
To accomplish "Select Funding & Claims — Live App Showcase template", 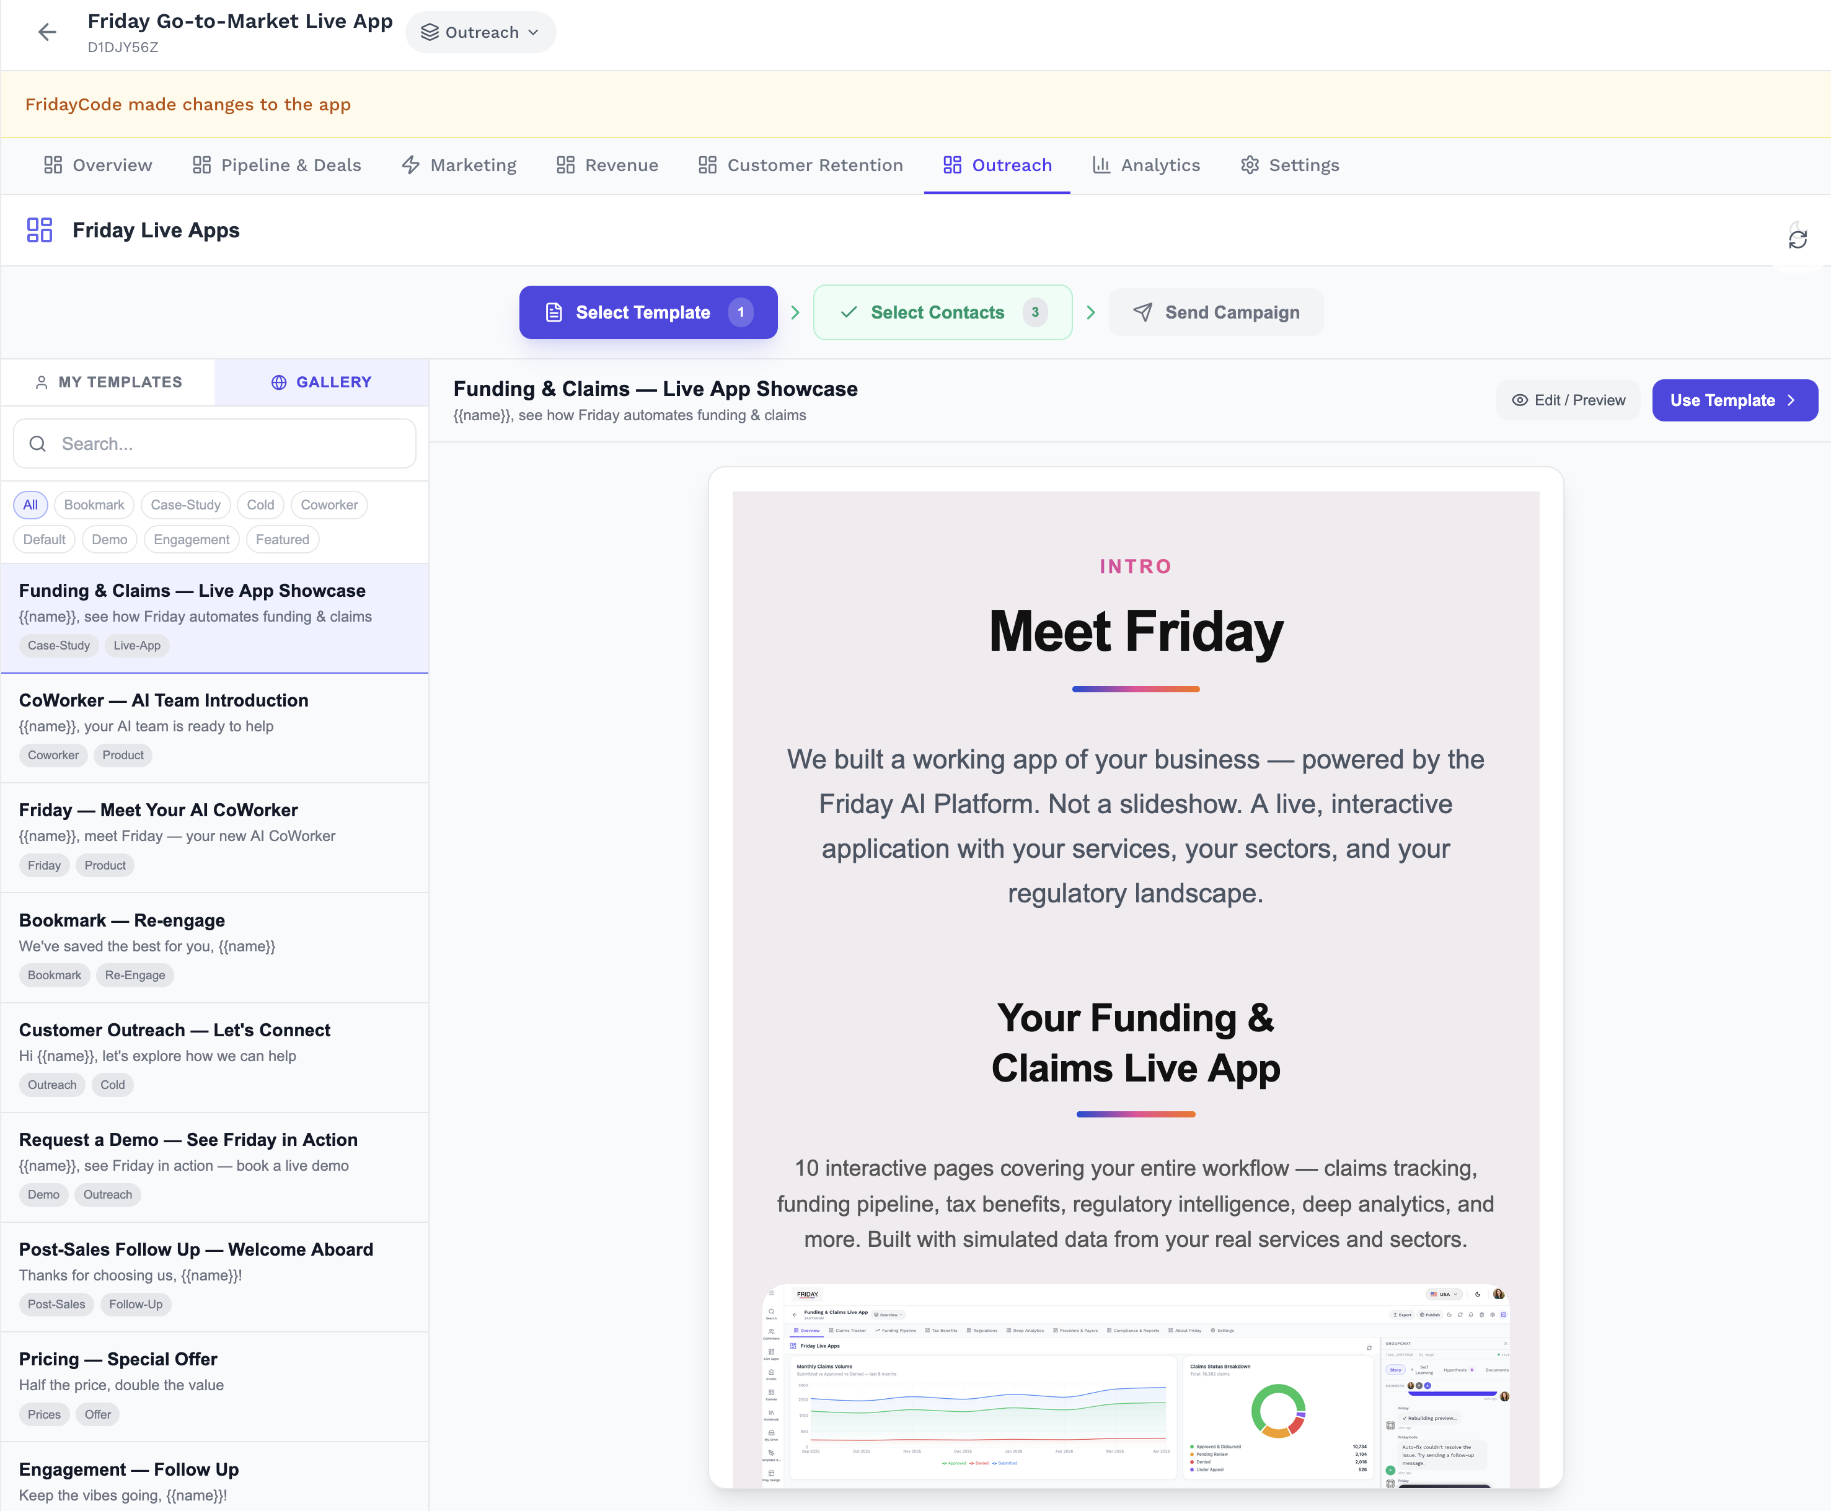I will coord(214,618).
